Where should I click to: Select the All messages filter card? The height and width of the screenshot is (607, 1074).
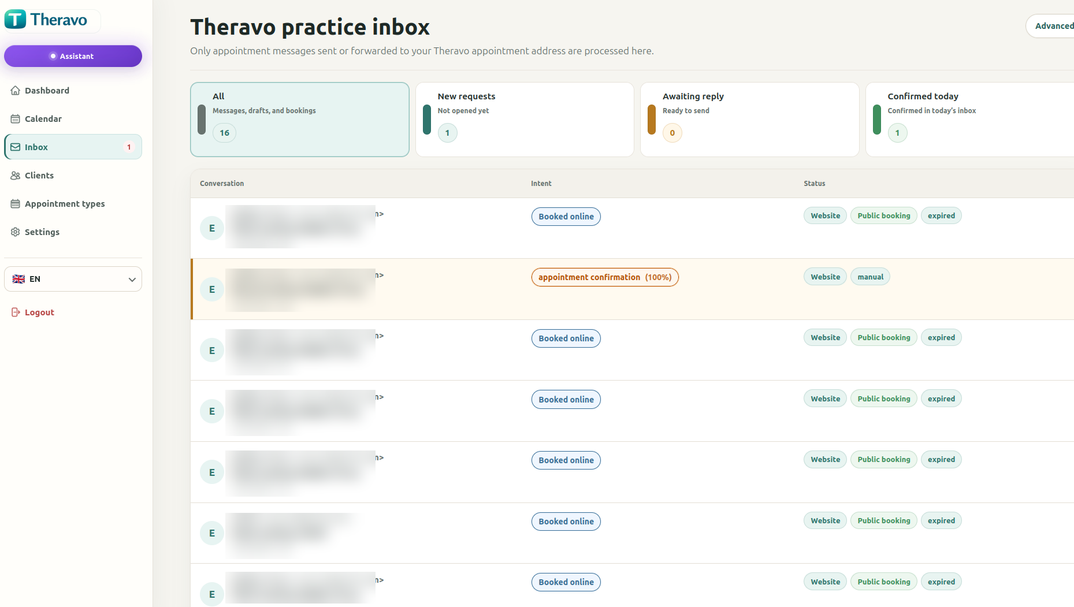coord(300,120)
